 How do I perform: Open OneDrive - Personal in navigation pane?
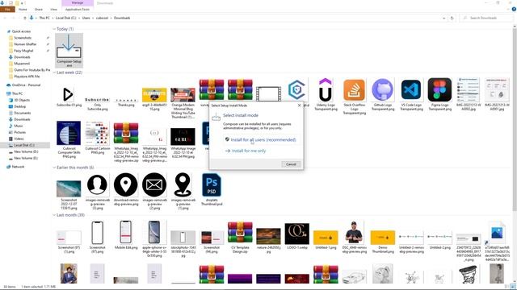pyautogui.click(x=26, y=85)
